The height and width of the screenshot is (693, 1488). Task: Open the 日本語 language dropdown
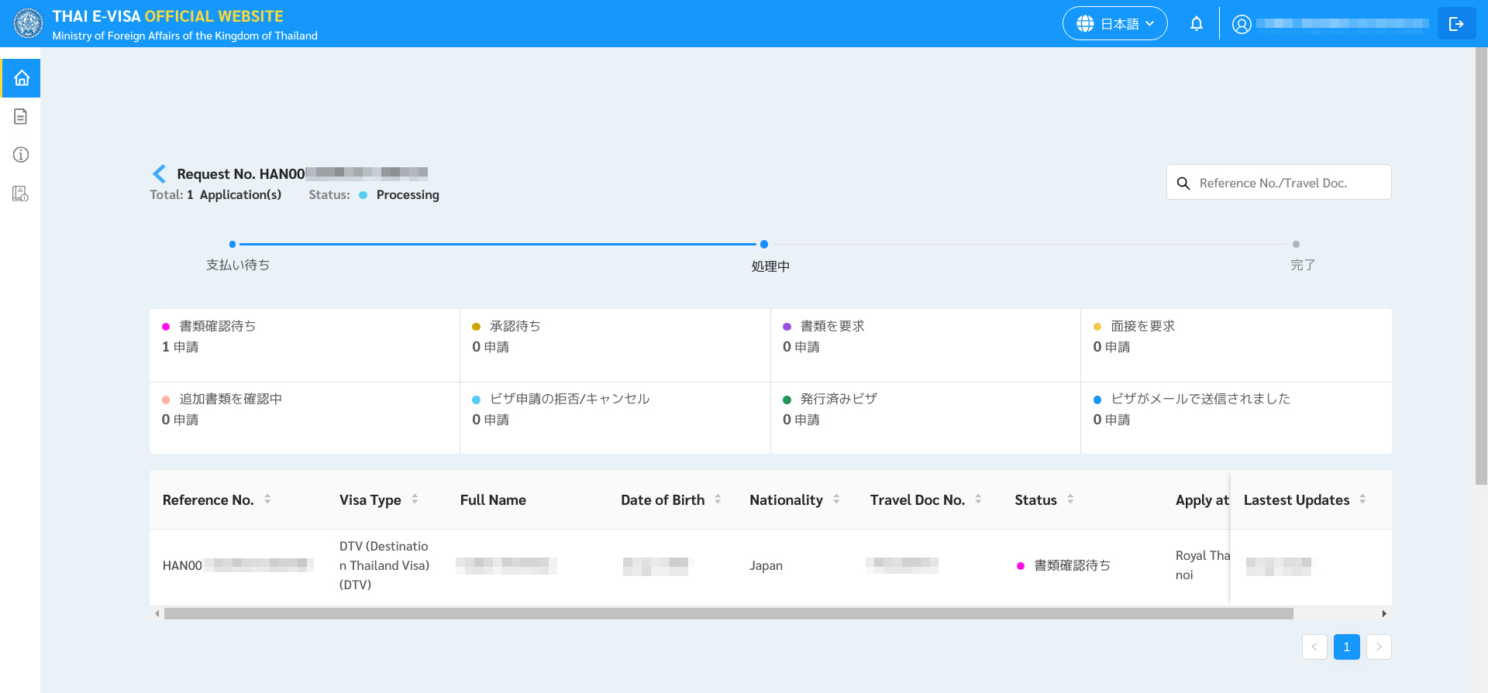click(1114, 24)
